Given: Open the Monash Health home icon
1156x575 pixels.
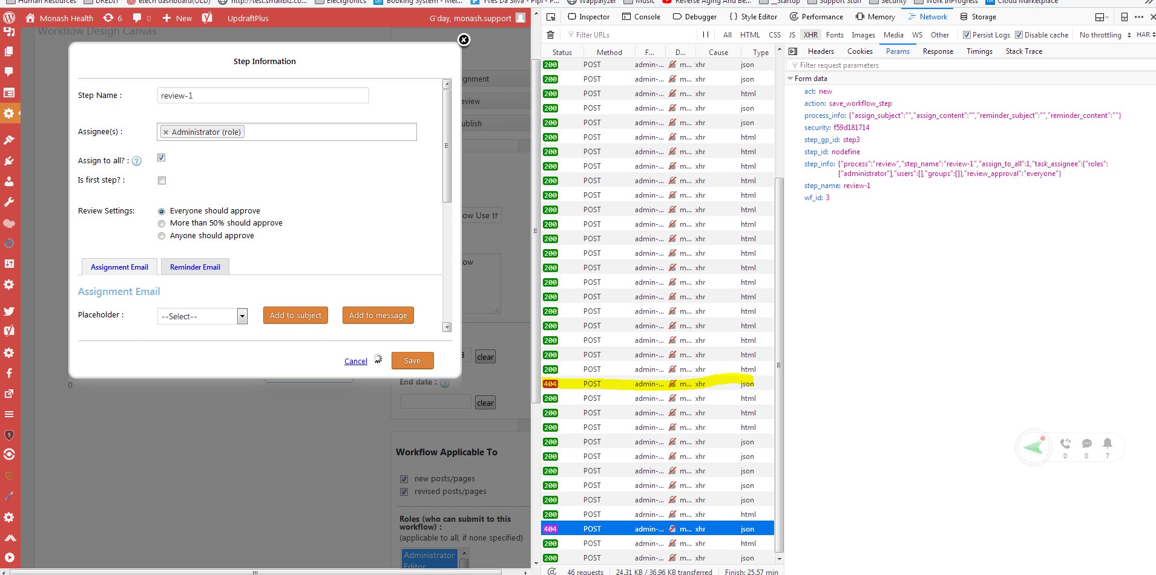Looking at the screenshot, I should point(30,18).
